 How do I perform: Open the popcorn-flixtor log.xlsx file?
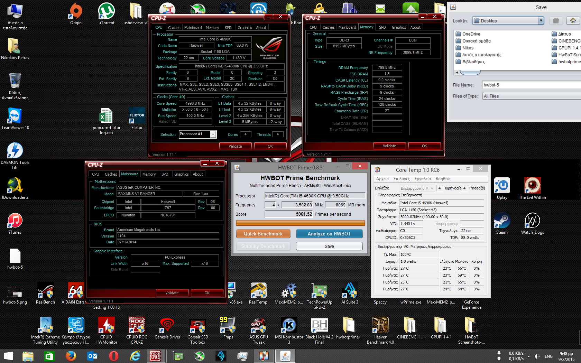106,121
